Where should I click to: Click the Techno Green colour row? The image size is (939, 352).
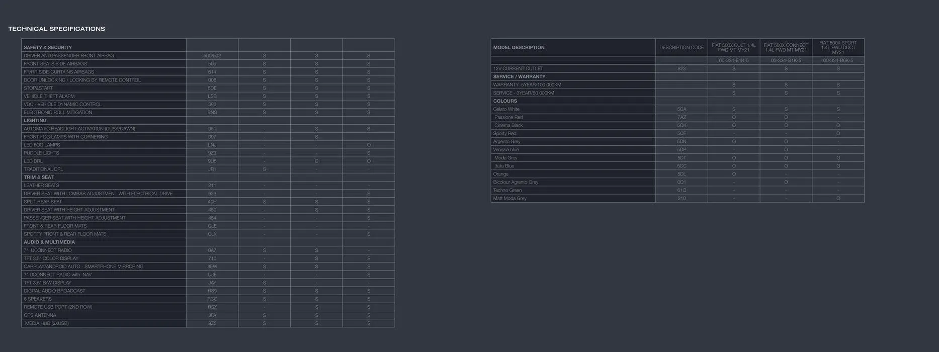(507, 190)
